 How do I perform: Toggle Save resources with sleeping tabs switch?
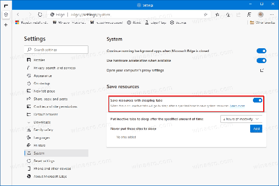[258, 100]
